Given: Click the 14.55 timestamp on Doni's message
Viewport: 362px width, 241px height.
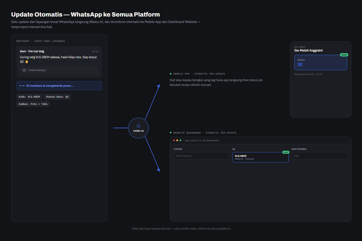Looking at the screenshot, I should [x=95, y=51].
